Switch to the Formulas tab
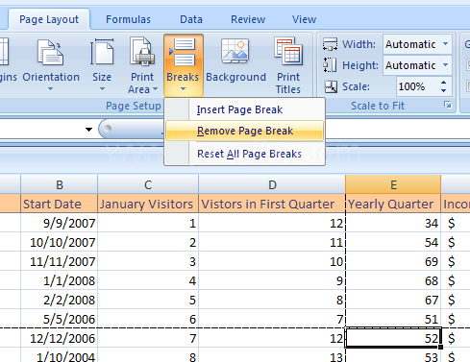470x362 pixels. (128, 19)
